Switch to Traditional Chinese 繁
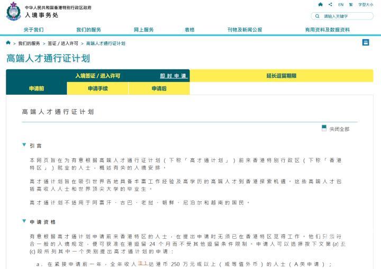 coord(351,5)
